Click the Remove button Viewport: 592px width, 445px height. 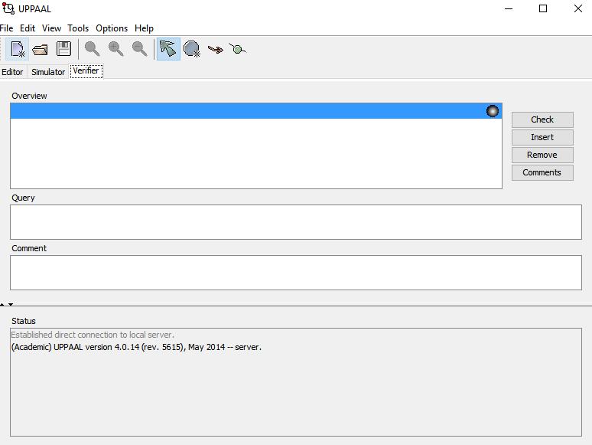click(x=542, y=155)
